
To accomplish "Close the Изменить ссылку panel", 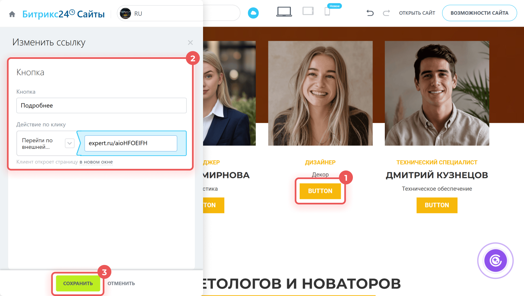I will 190,43.
